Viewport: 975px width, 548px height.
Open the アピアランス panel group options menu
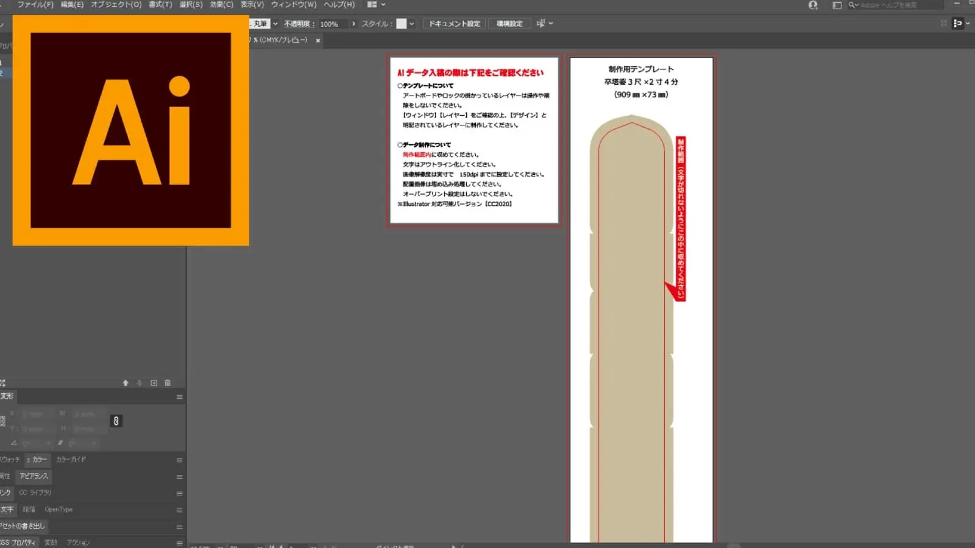pyautogui.click(x=179, y=477)
